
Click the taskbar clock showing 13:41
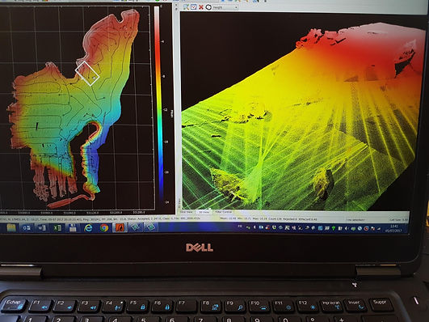coord(394,228)
